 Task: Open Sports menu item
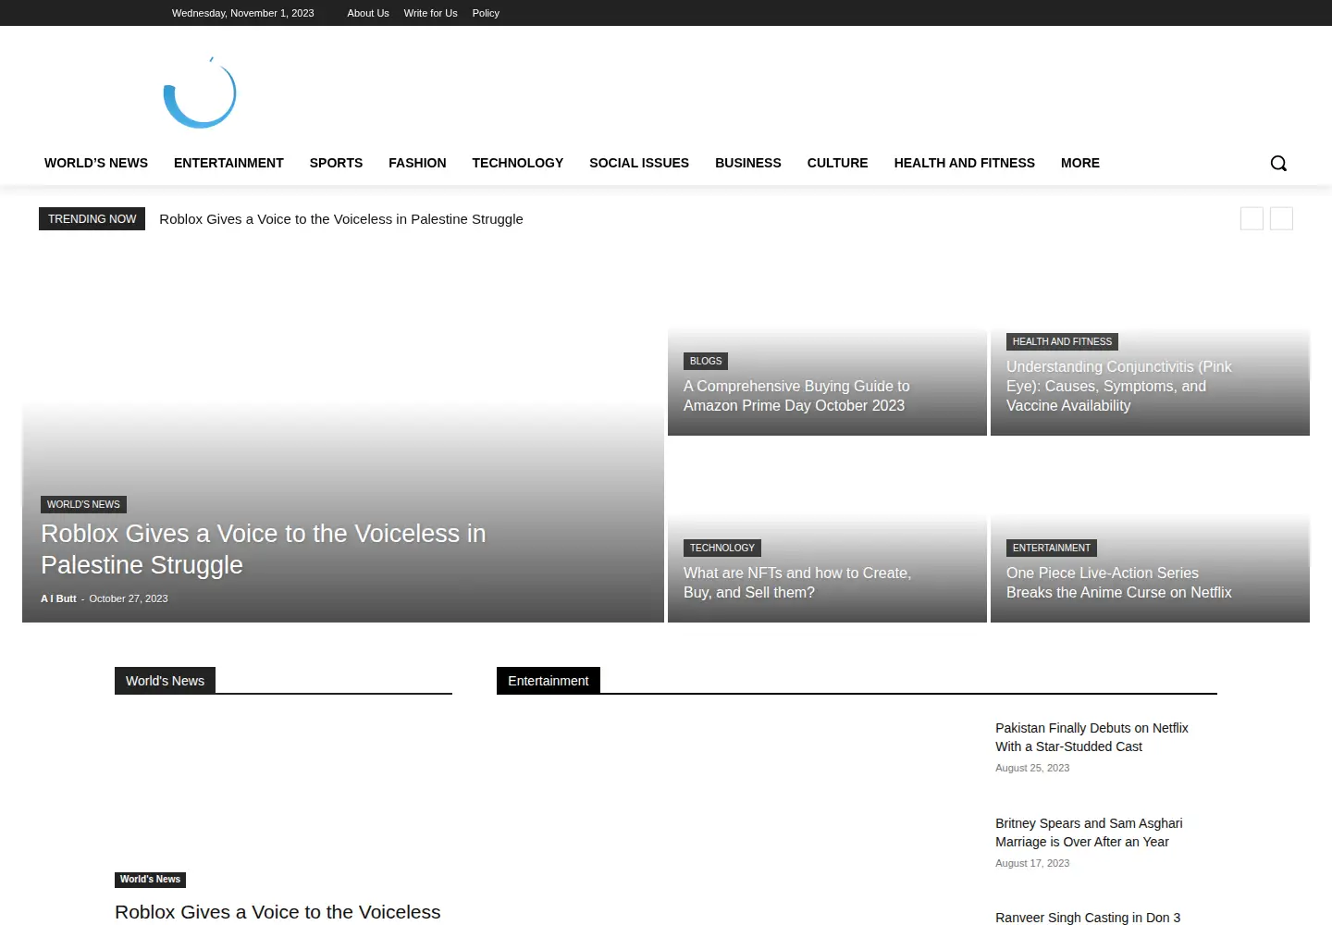click(336, 163)
